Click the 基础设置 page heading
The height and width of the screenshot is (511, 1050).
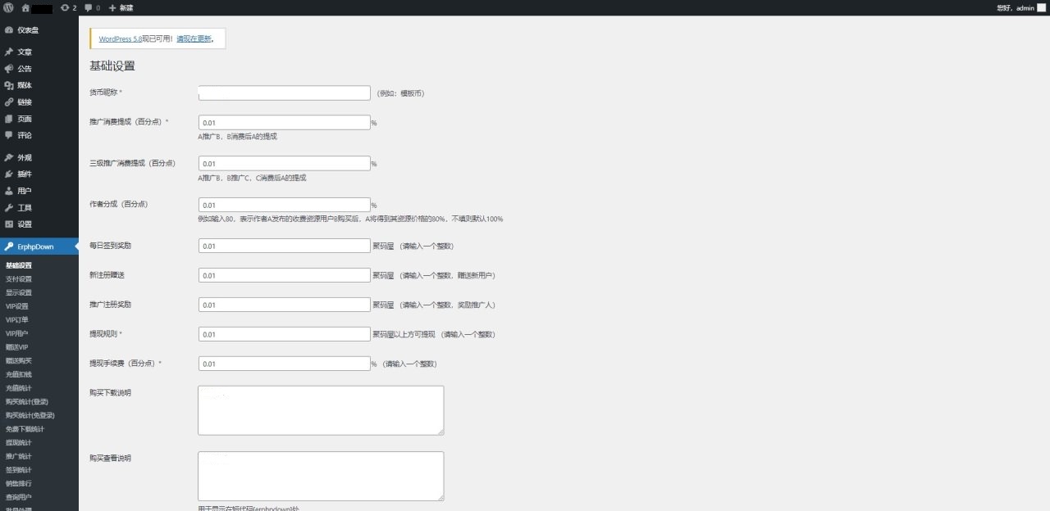tap(112, 66)
